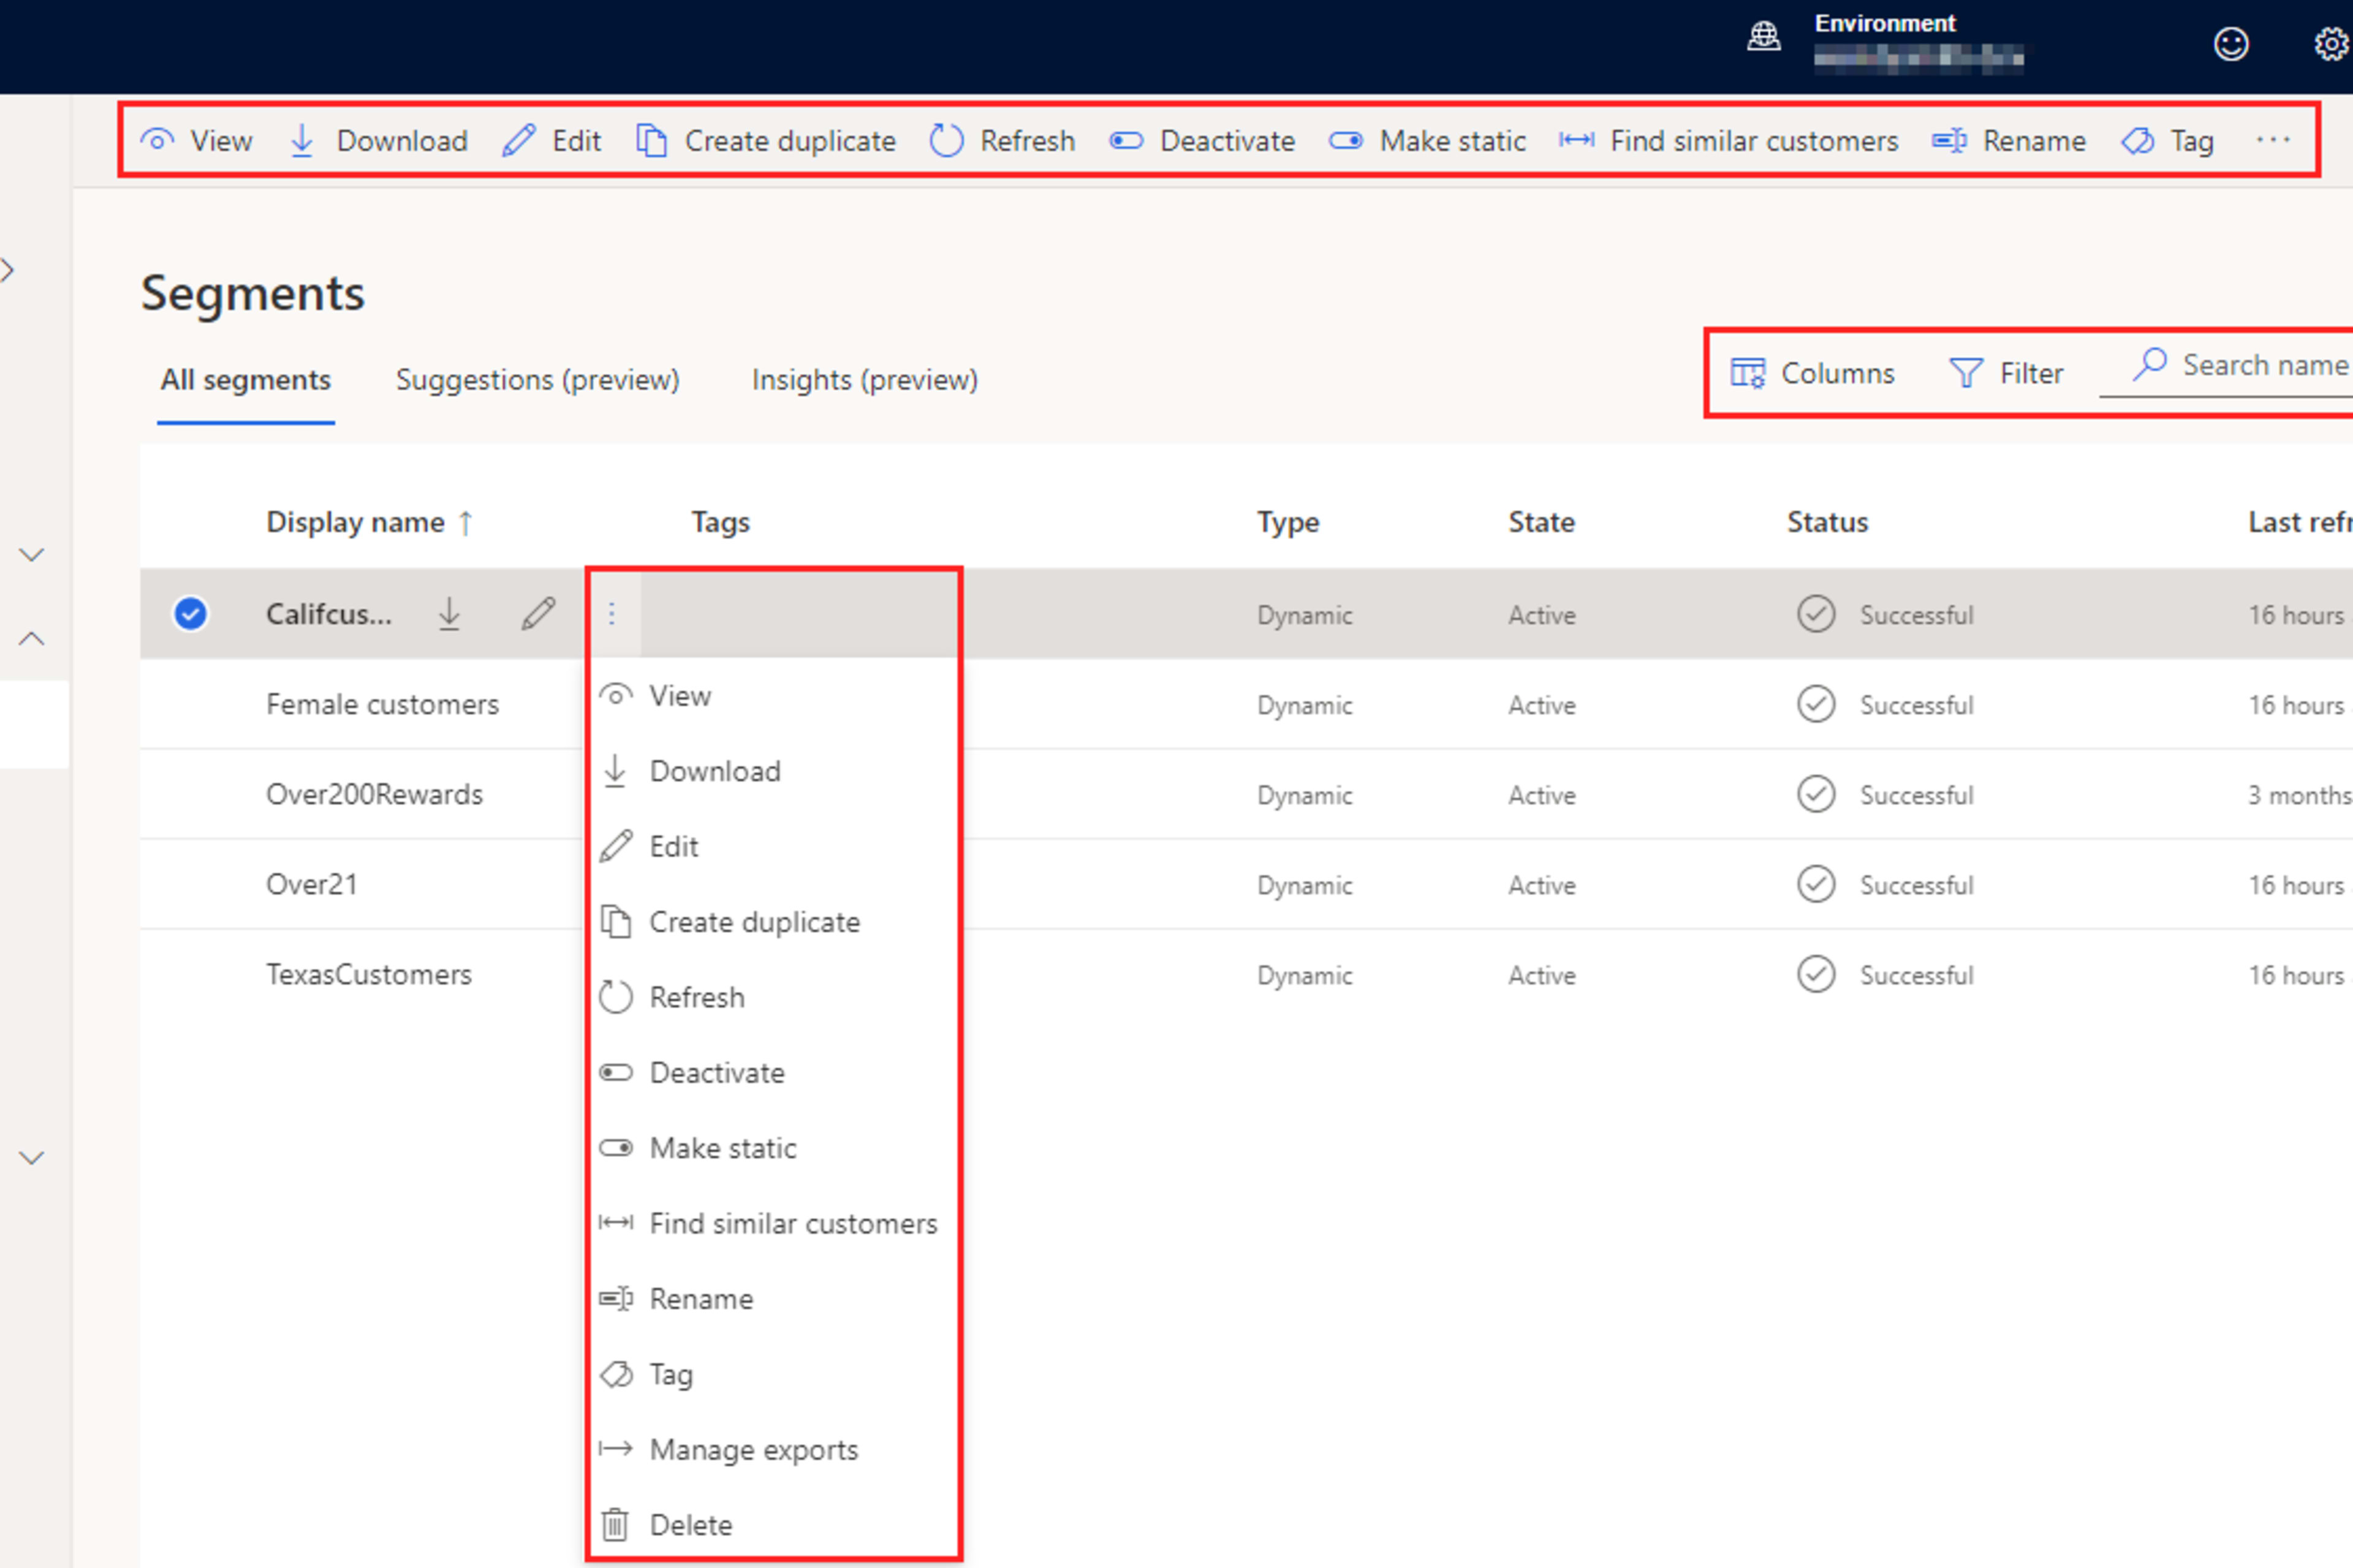Click Create duplicate in the top command bar

point(767,141)
